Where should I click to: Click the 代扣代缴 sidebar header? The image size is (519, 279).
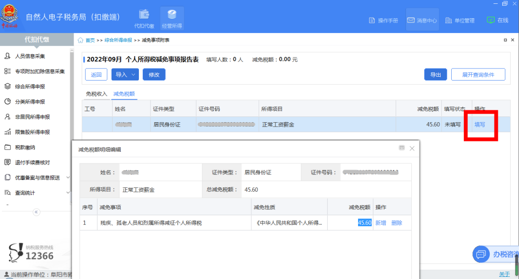[x=37, y=40]
